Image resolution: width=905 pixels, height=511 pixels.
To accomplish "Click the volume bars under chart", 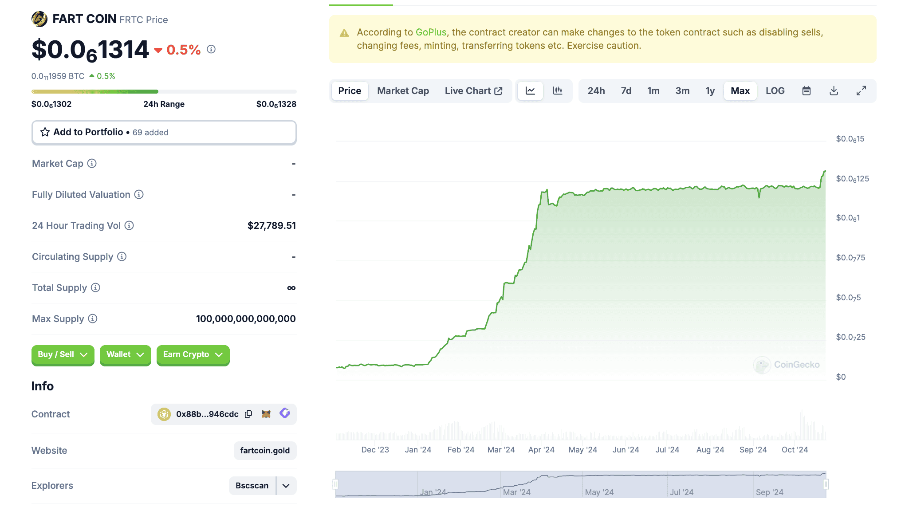I will click(581, 426).
